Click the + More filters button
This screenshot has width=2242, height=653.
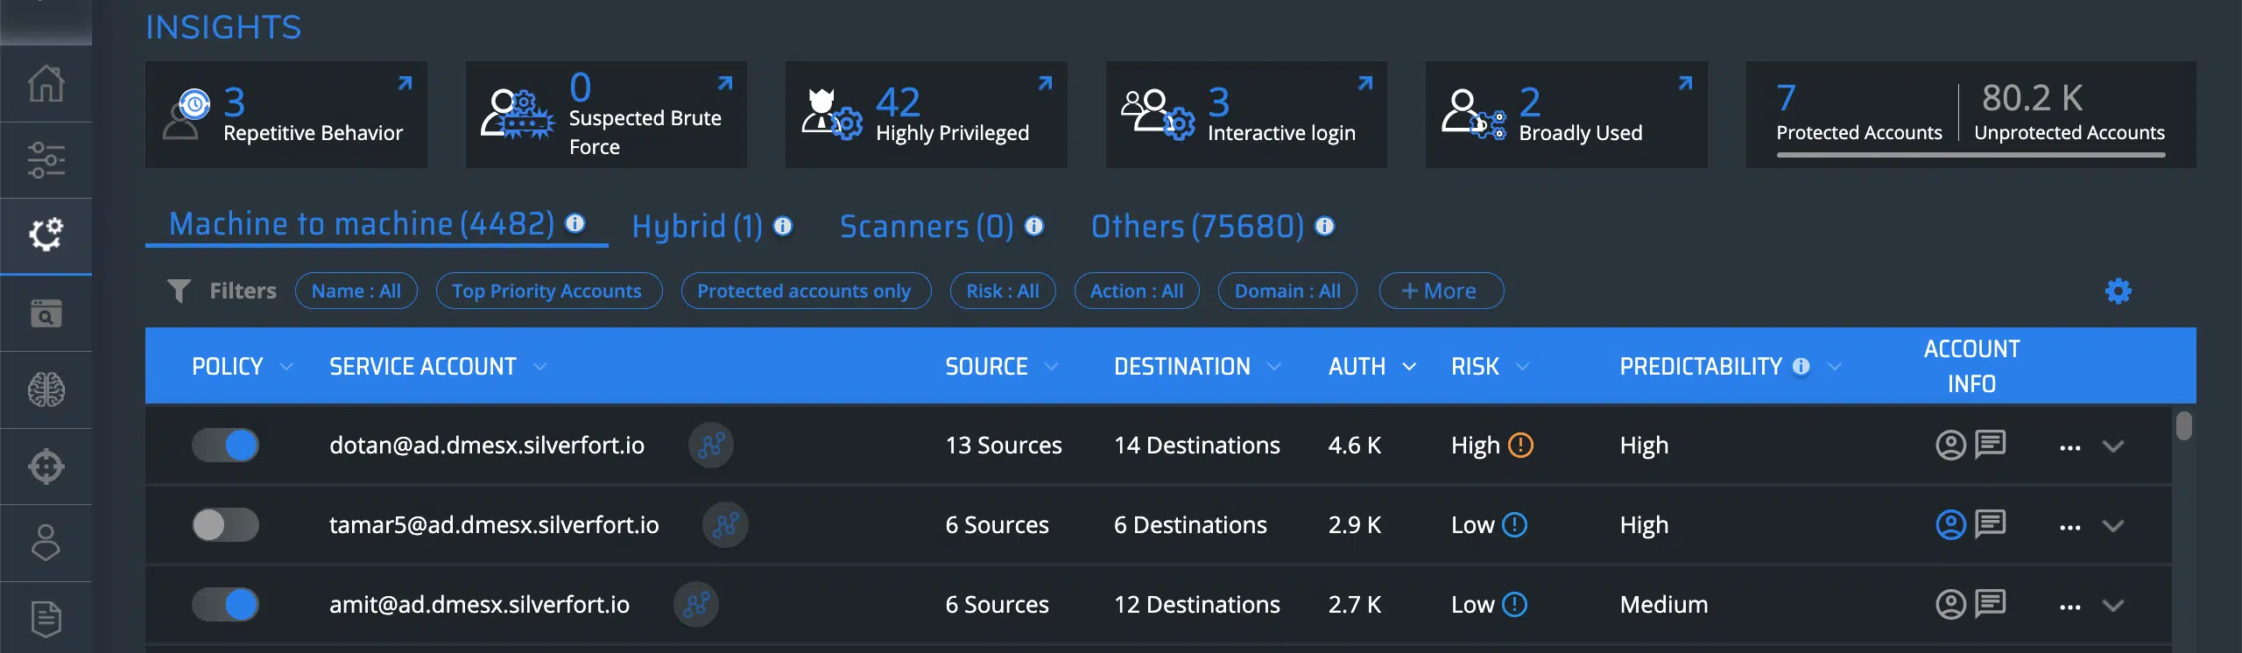1441,291
